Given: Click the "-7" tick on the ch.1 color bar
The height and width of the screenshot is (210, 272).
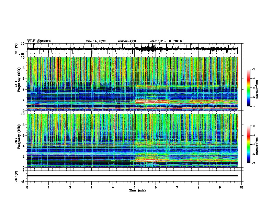Looking at the screenshot, I should pos(253,106).
